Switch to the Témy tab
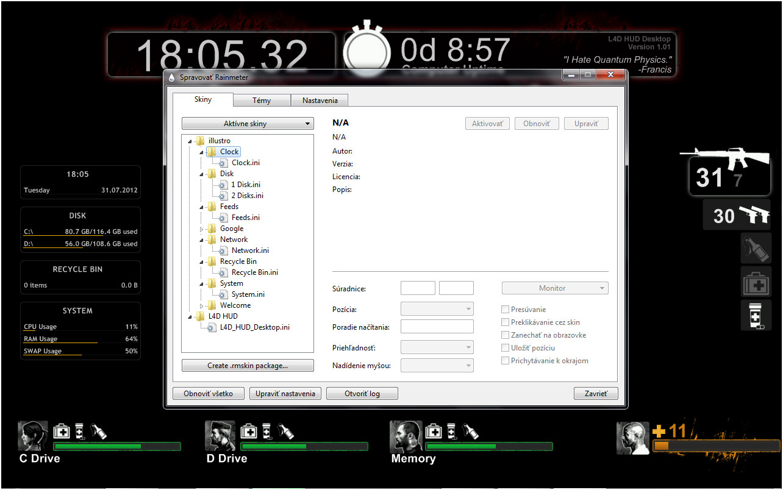 (x=261, y=101)
